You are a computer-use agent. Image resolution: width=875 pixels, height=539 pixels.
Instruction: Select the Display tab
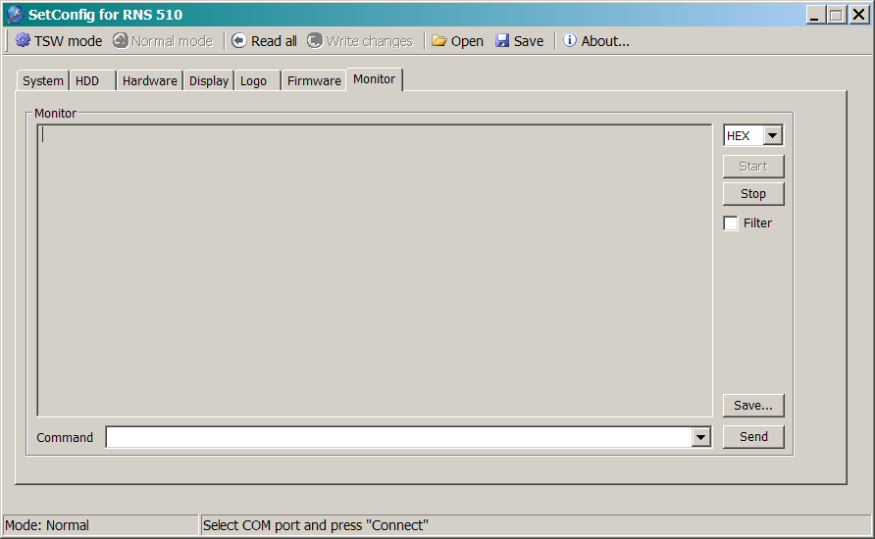[x=209, y=80]
